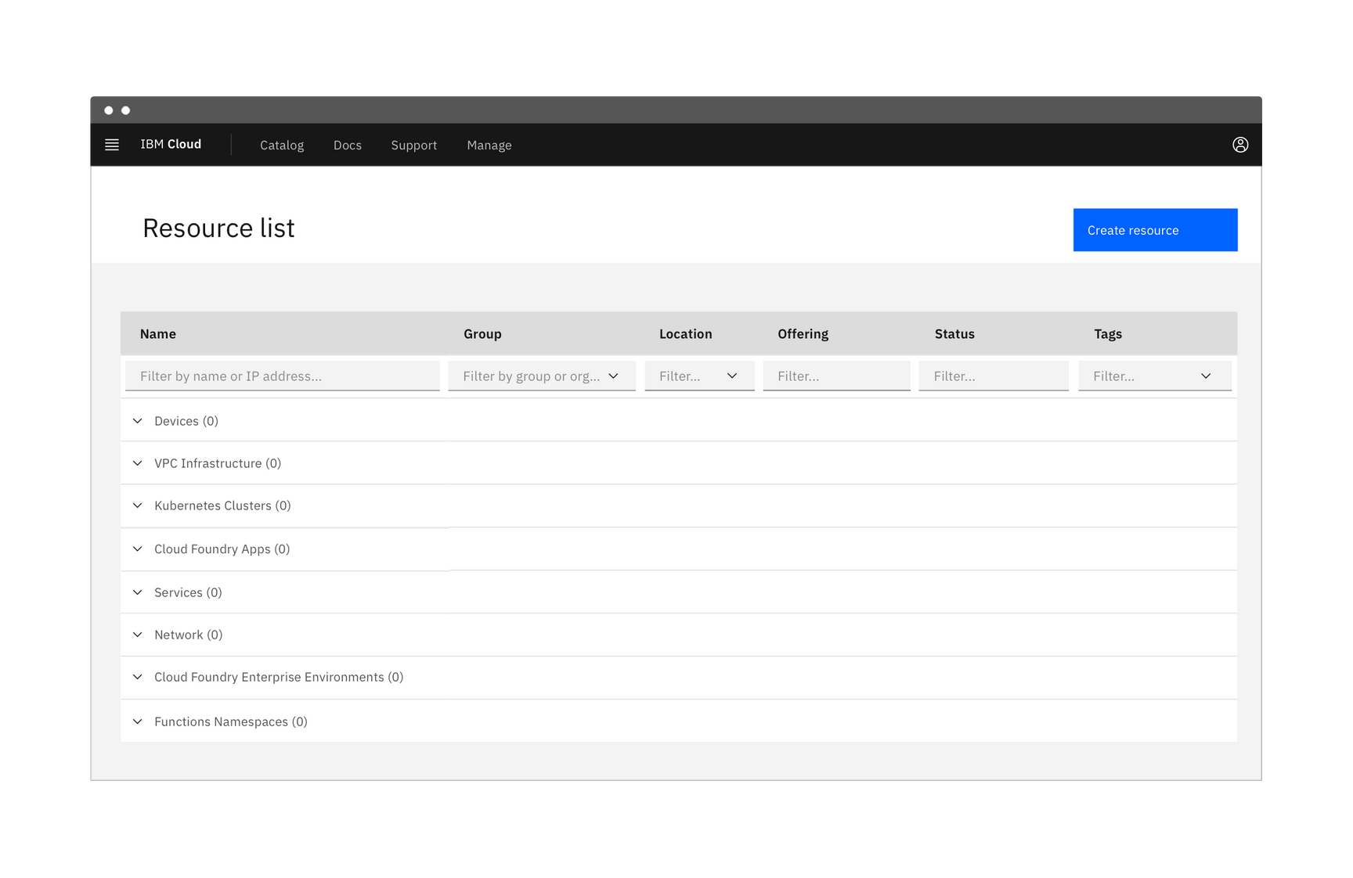
Task: Open the Location filter dropdown
Action: coord(733,376)
